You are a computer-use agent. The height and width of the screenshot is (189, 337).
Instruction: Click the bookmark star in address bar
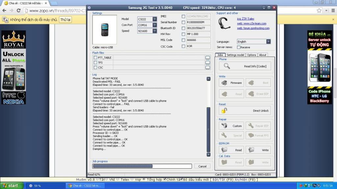(x=319, y=11)
